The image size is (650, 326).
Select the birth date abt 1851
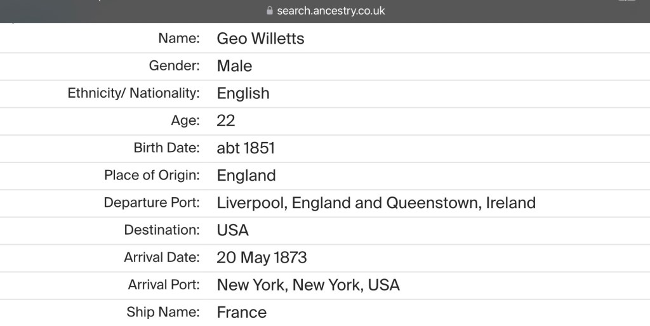pyautogui.click(x=246, y=148)
